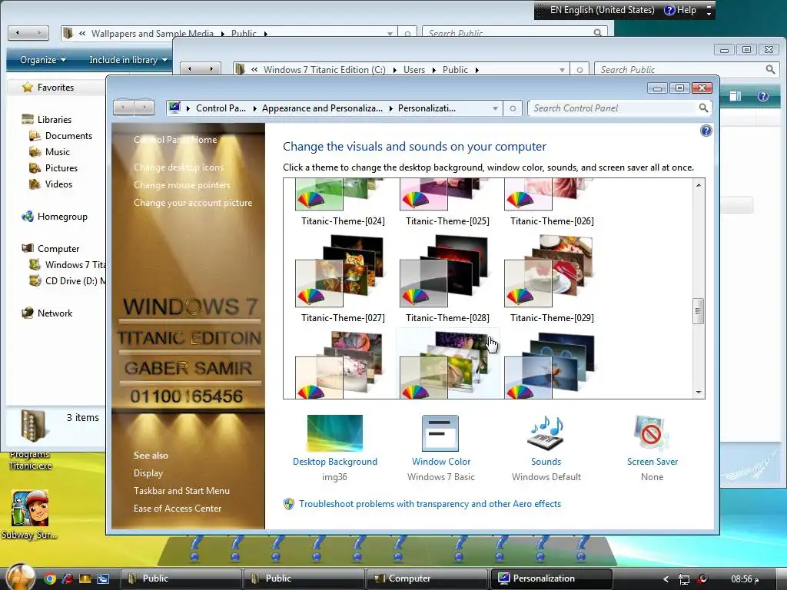Screen dimensions: 787x590
Task: Switch to first Public taskbar button
Action: (181, 578)
